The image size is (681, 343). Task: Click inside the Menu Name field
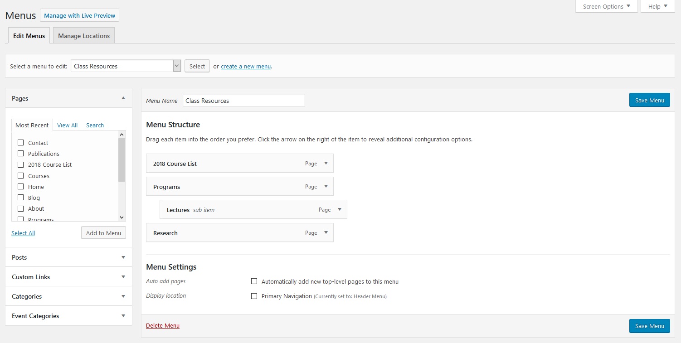click(x=243, y=100)
